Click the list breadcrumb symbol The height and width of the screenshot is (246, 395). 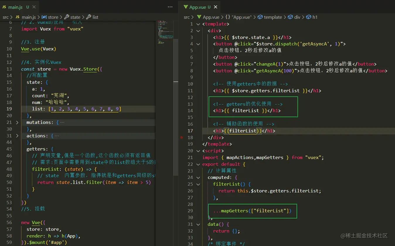(92, 17)
